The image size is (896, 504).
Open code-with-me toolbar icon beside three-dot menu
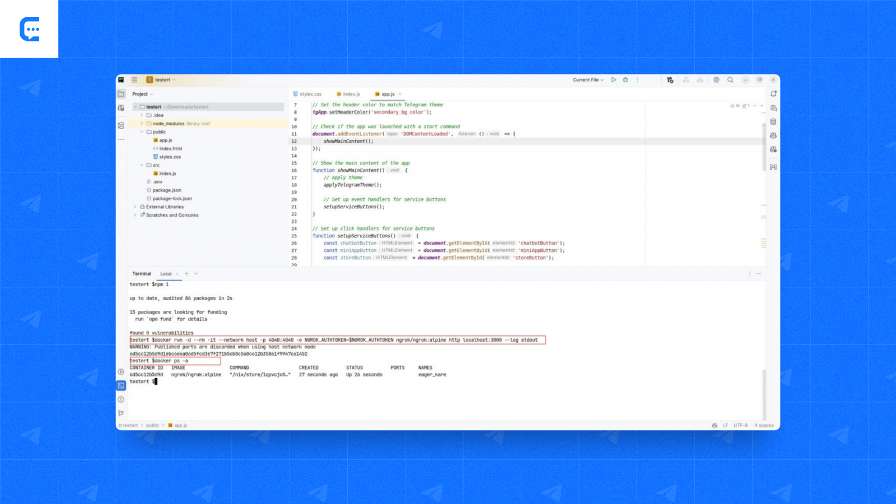click(x=670, y=80)
